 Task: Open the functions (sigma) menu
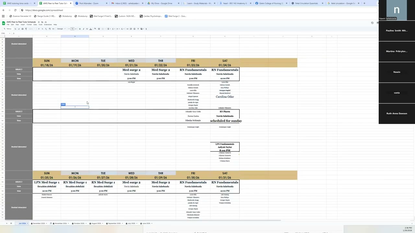pyautogui.click(x=146, y=29)
